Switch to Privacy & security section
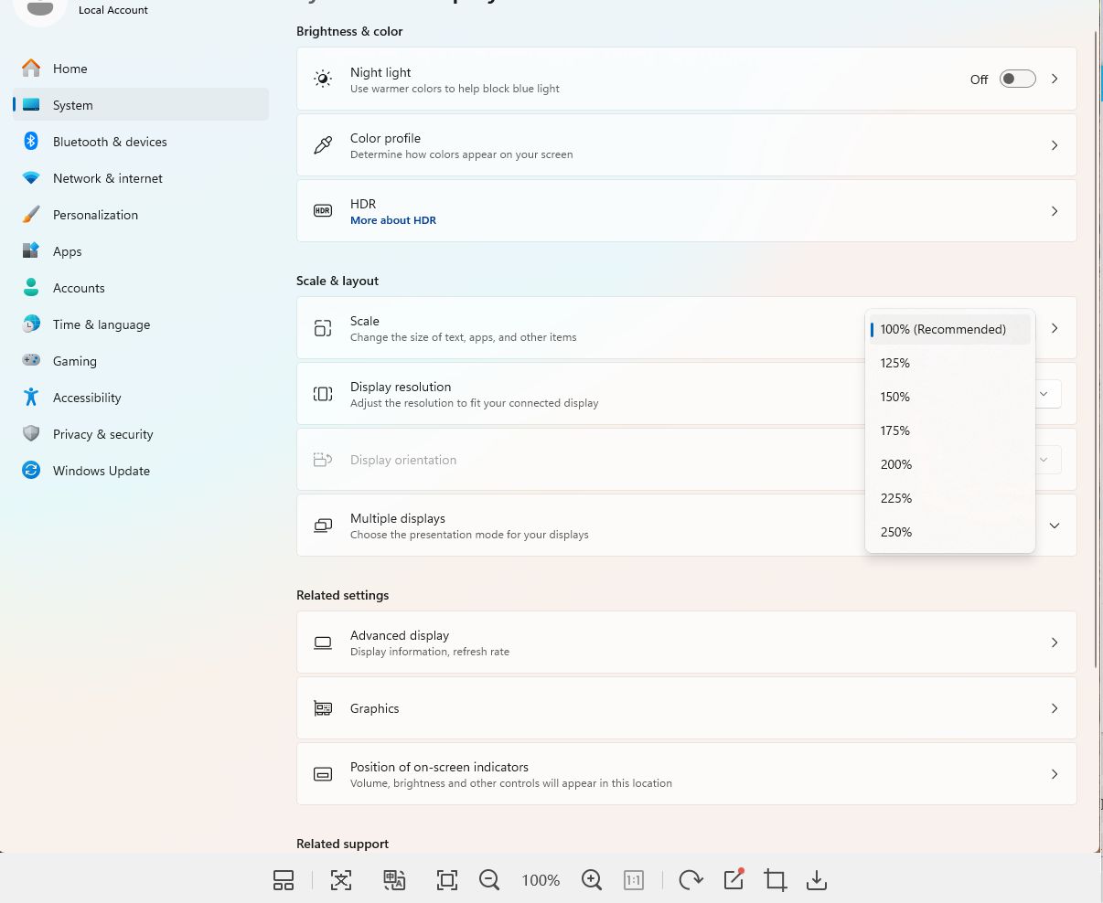 point(102,434)
